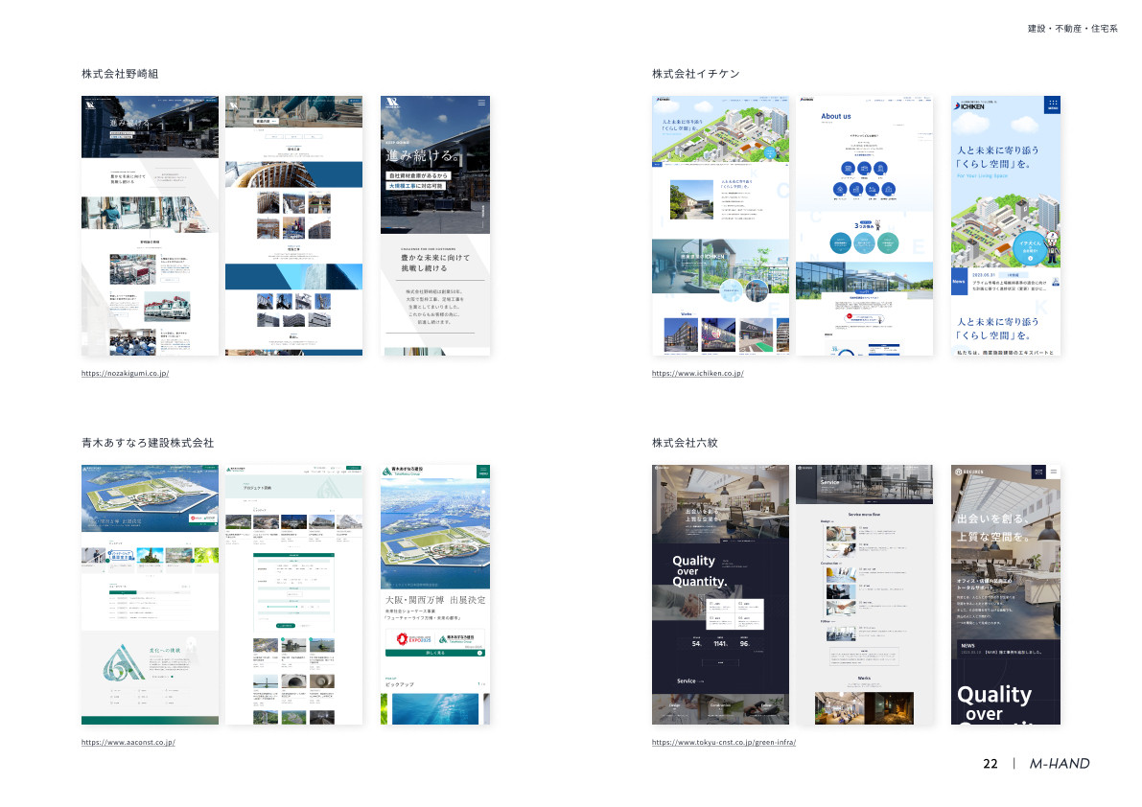Click the mail envelope icon on Rokumon mobile
The height and width of the screenshot is (807, 1142).
pyautogui.click(x=1038, y=472)
